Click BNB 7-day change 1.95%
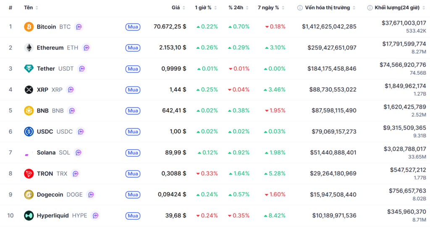Image resolution: width=430 pixels, height=227 pixels. click(x=275, y=110)
